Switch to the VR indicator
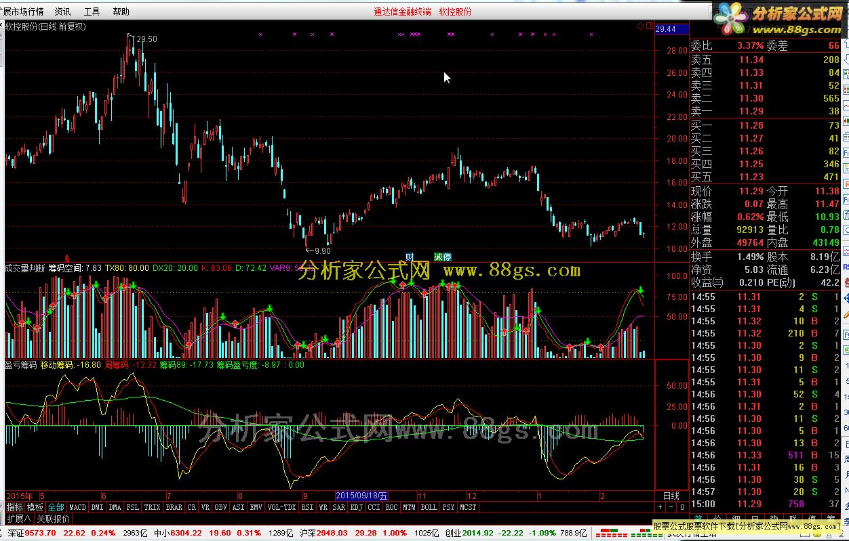This screenshot has height=541, width=849. [x=205, y=507]
